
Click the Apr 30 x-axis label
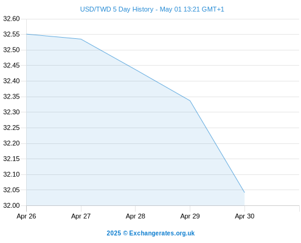coord(244,216)
